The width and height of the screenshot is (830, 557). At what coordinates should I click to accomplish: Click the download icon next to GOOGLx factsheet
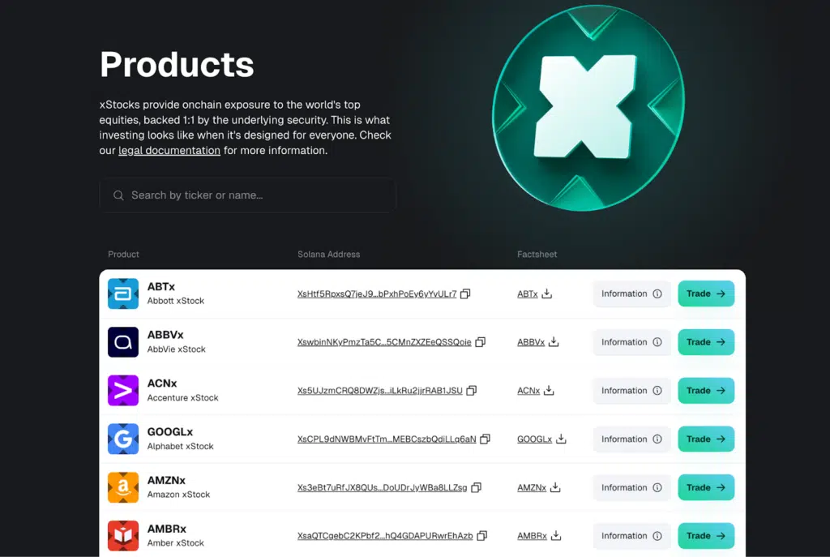pos(561,439)
